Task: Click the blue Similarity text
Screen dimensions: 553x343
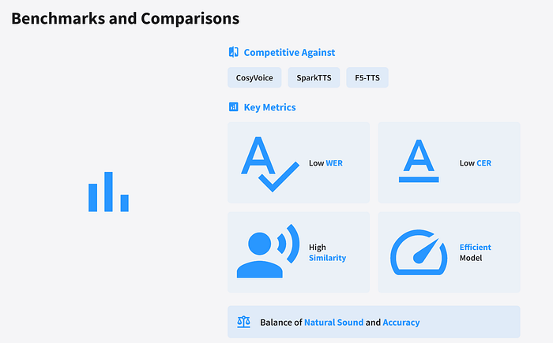Action: coord(327,258)
